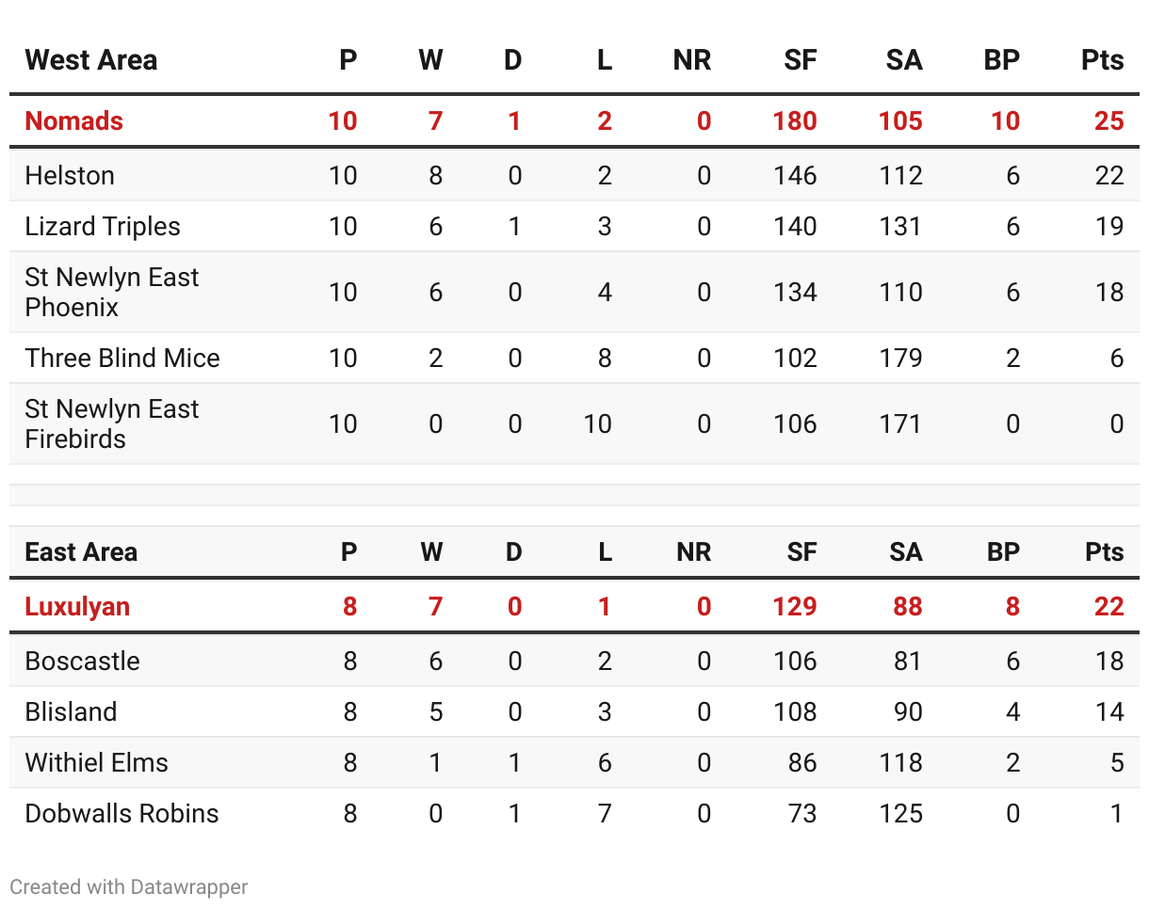This screenshot has width=1149, height=909.
Task: Click the West Area table heading
Action: click(91, 60)
